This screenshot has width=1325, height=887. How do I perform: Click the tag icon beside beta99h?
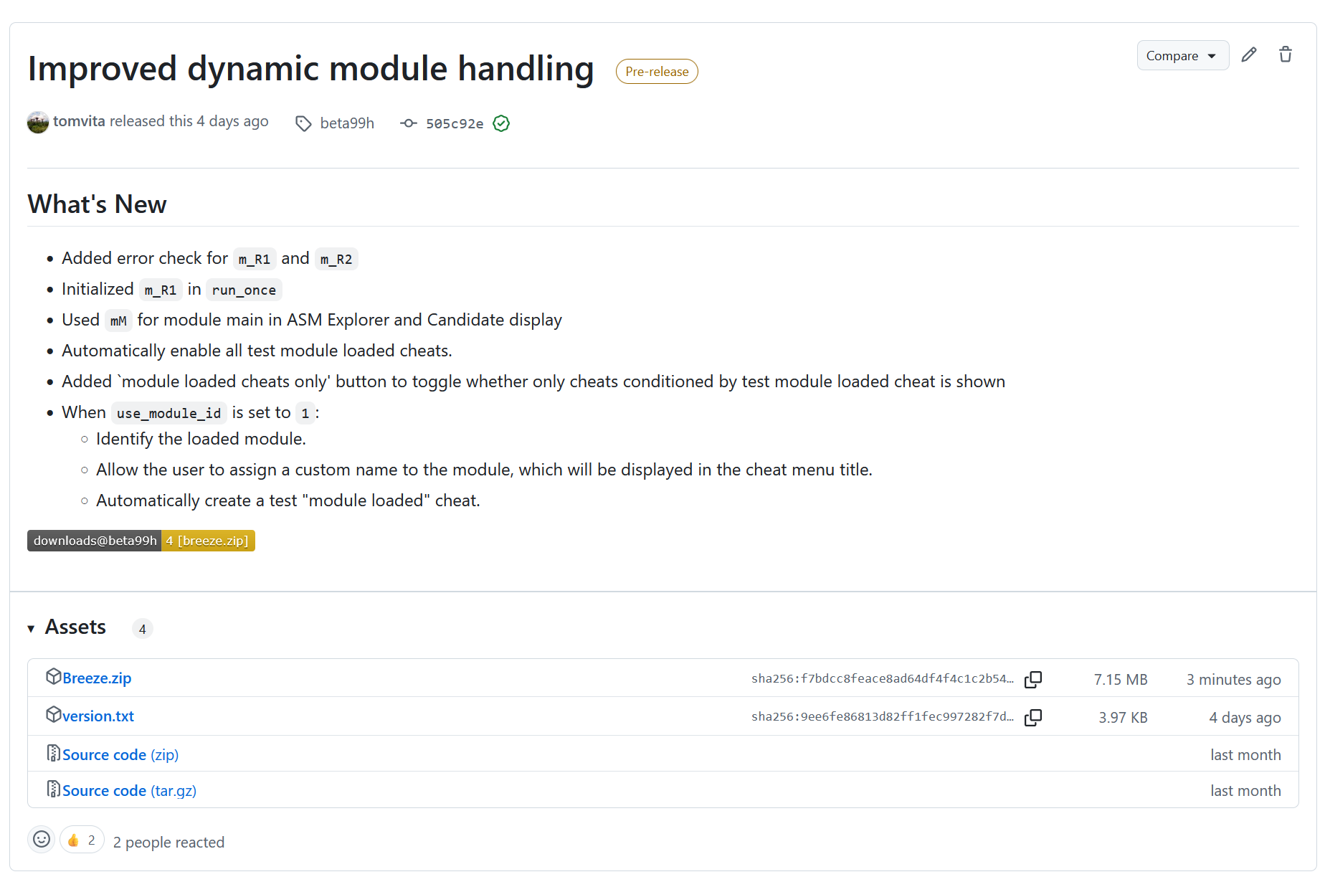tap(303, 123)
